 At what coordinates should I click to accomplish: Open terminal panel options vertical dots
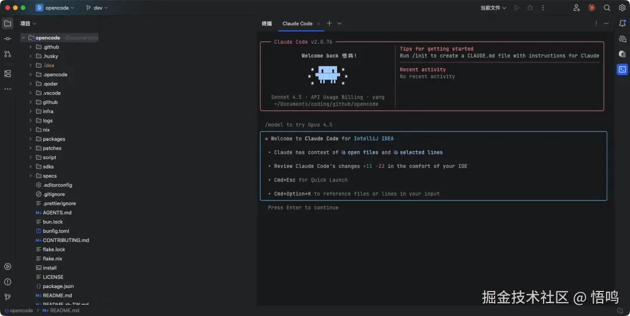tap(596, 23)
